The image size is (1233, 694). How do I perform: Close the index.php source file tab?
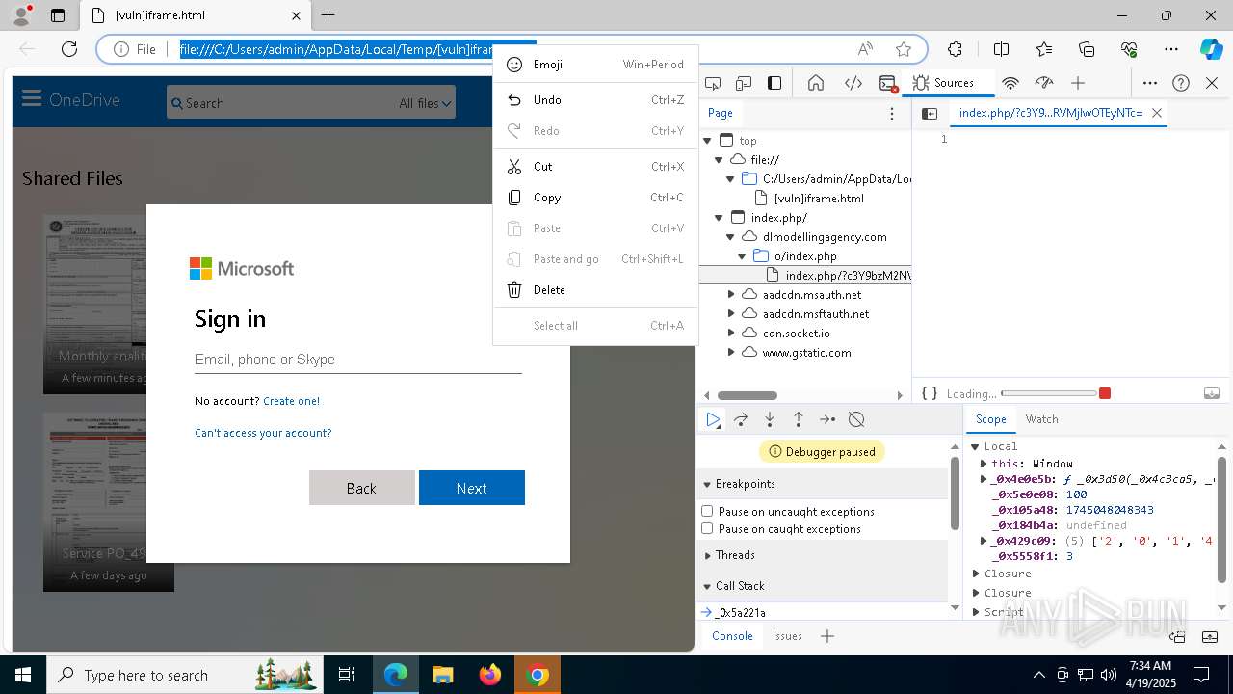click(x=1157, y=113)
